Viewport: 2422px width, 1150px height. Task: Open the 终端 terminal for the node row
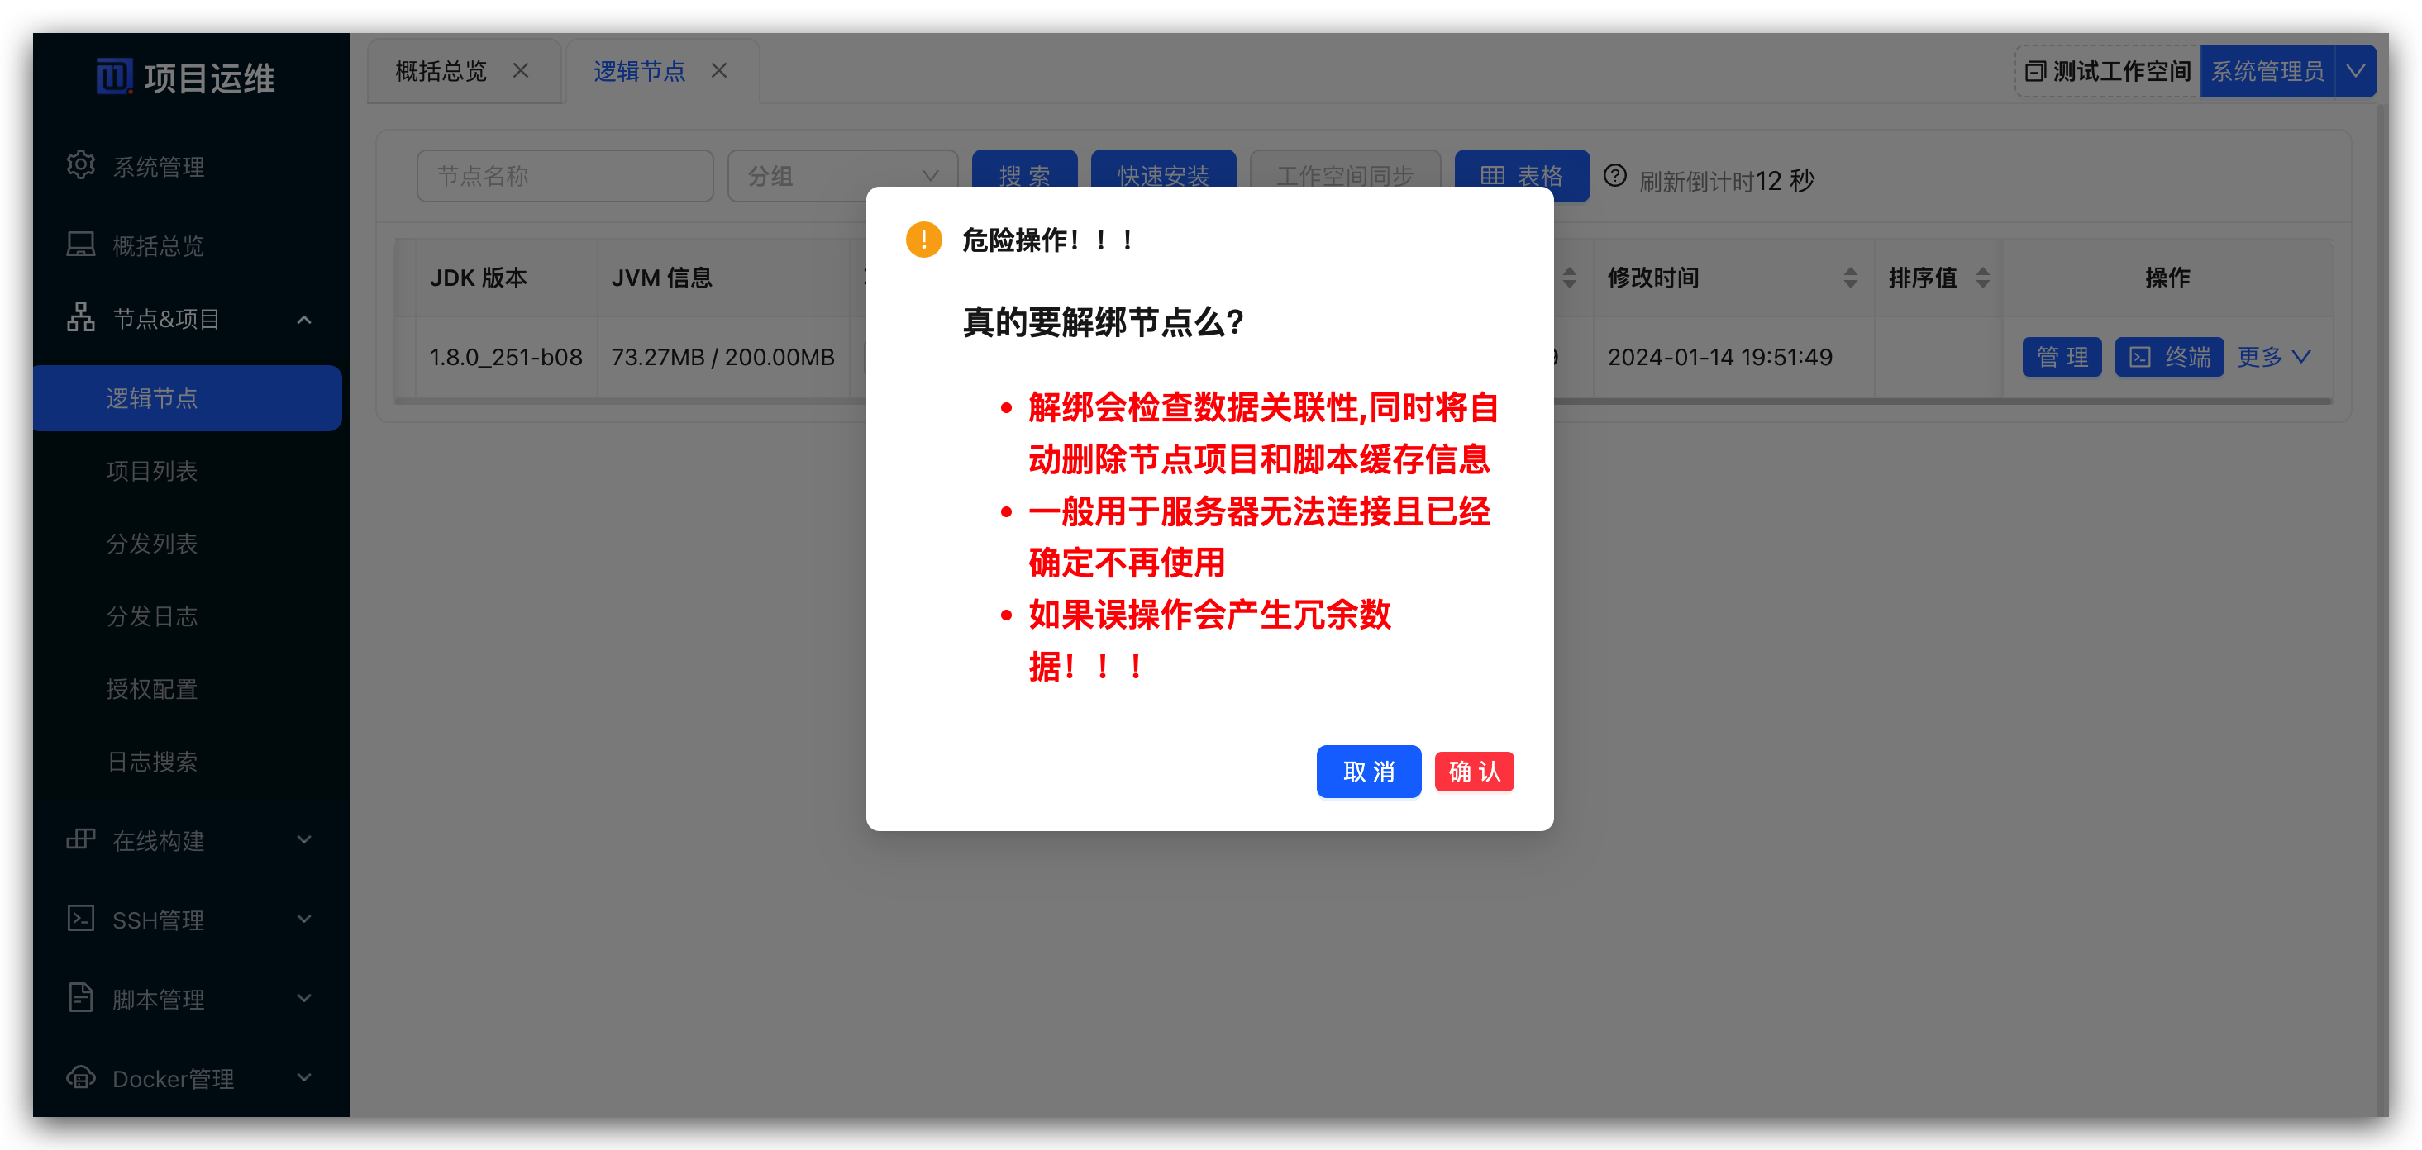[x=2169, y=357]
